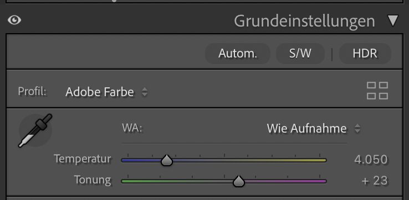Click the Temperatur slider label
409x200 pixels.
83,159
